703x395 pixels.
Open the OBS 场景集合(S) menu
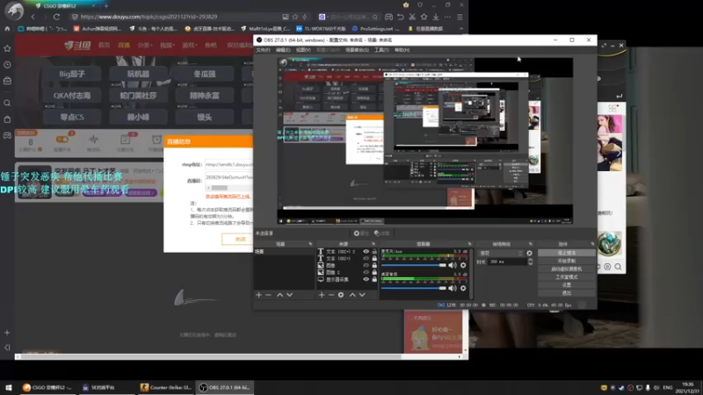coord(357,50)
